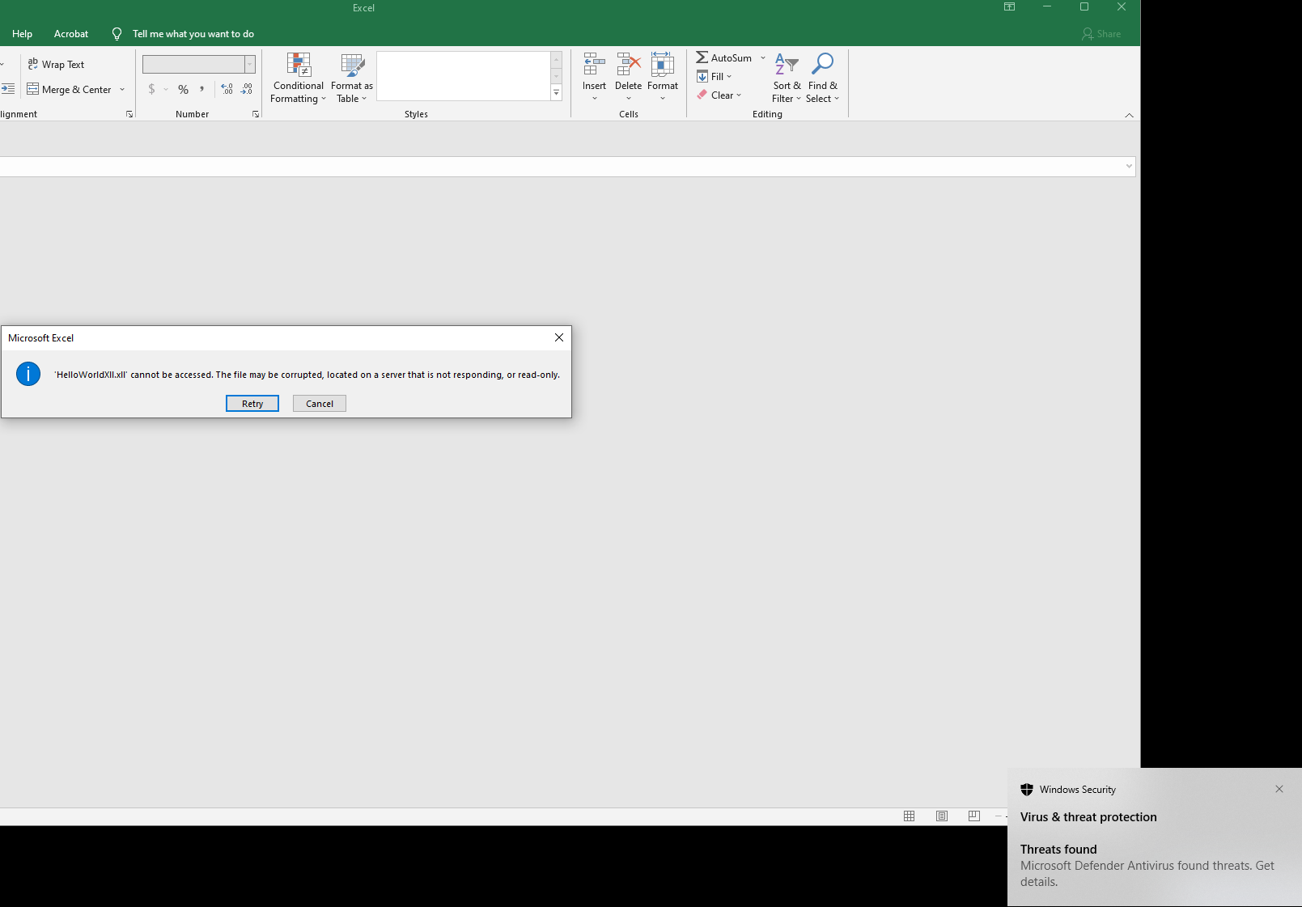Maximize the Excel window
Viewport: 1302px width, 907px height.
click(x=1084, y=7)
